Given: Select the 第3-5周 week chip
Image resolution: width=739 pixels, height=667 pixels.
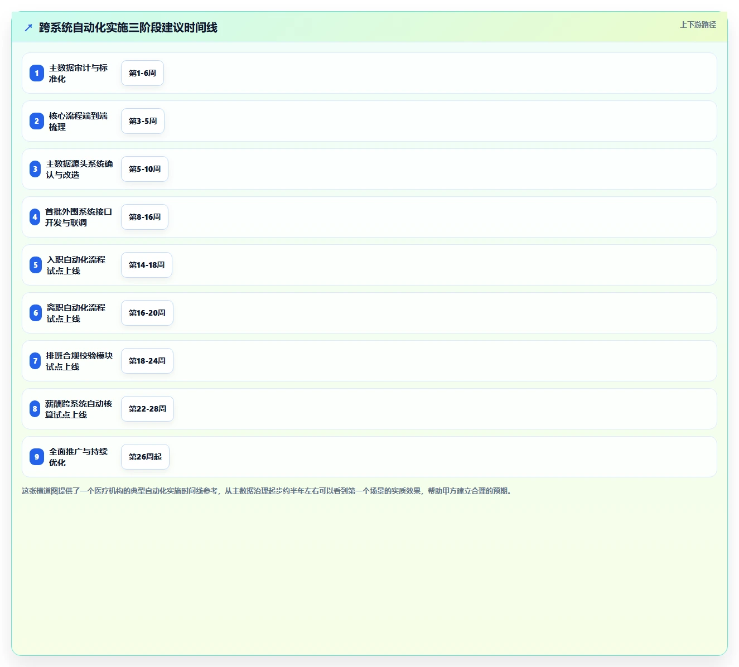Looking at the screenshot, I should (143, 121).
